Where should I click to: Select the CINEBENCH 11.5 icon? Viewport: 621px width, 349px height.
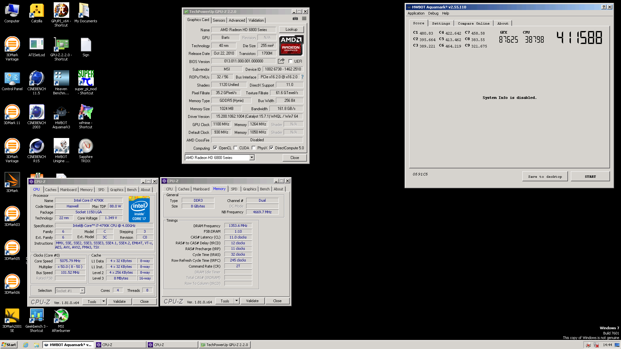[37, 83]
